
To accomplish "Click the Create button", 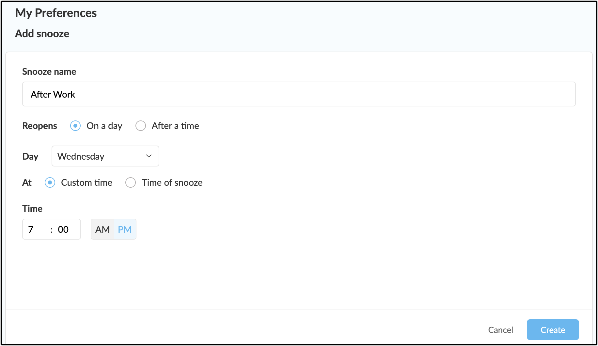I will (553, 330).
